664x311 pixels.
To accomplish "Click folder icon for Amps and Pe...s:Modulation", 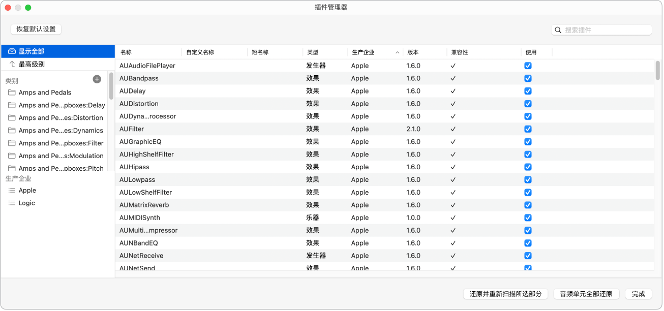I will click(x=12, y=156).
